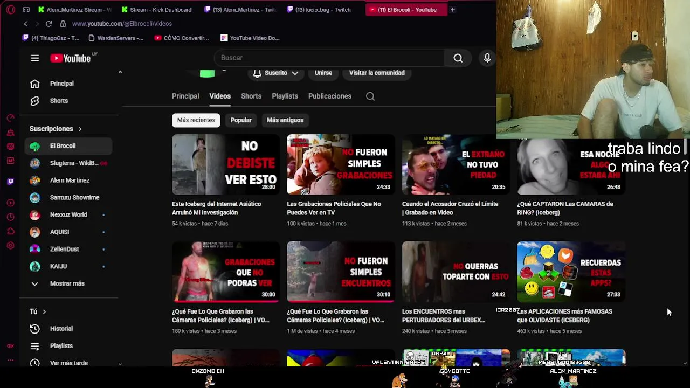This screenshot has width=690, height=388.
Task: Open browser History clock in Opera sidebar
Action: 10,217
